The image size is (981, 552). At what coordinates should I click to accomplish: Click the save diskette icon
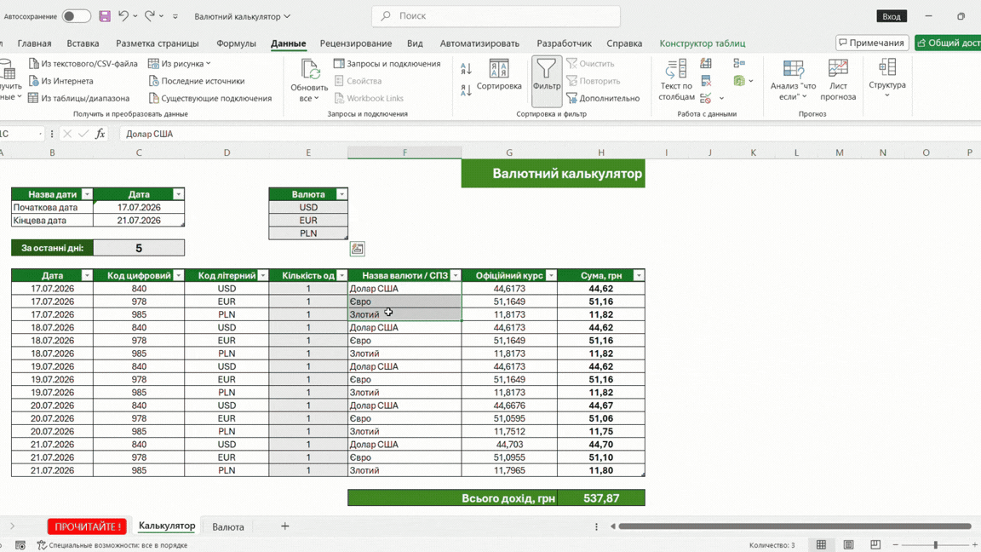[x=105, y=16]
